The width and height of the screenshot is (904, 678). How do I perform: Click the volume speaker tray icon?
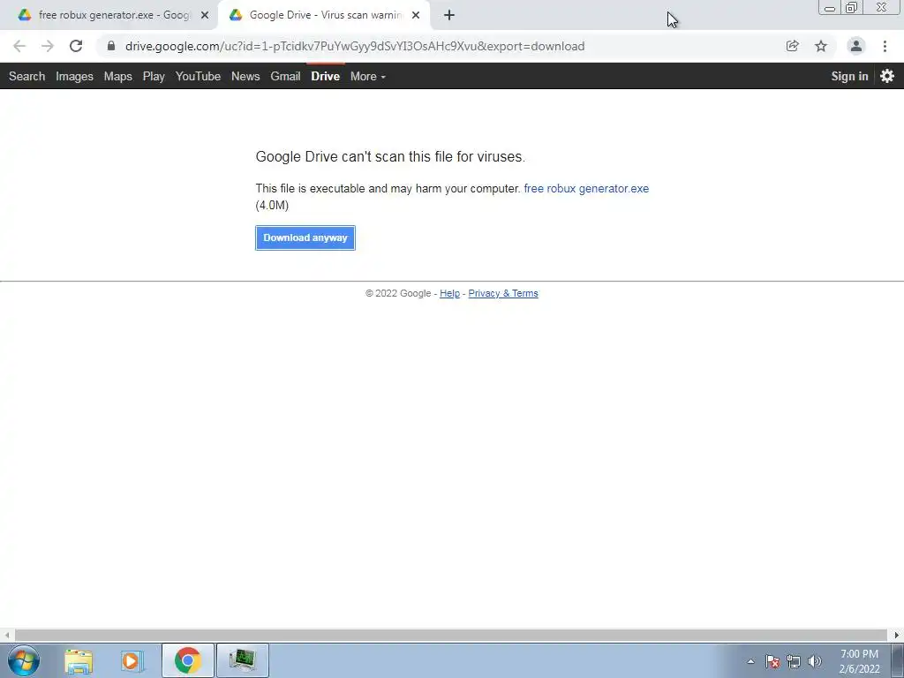[815, 661]
